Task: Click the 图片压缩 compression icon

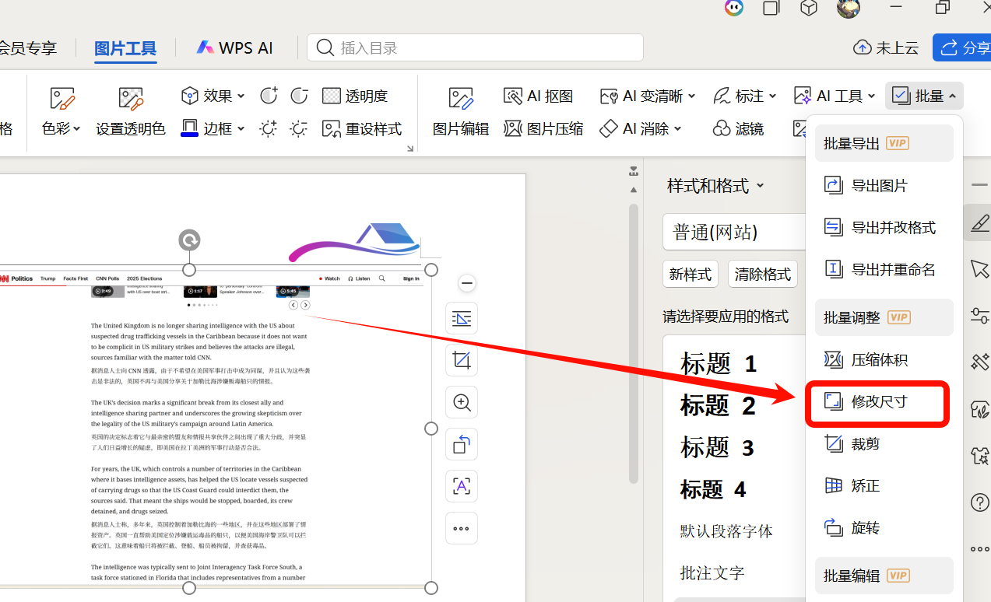Action: (x=543, y=128)
